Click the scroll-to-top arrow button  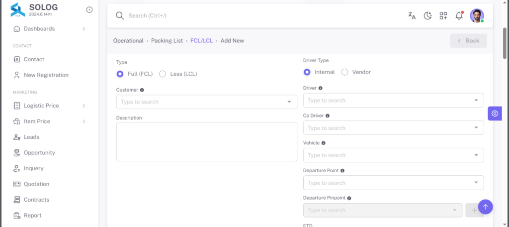pos(485,207)
